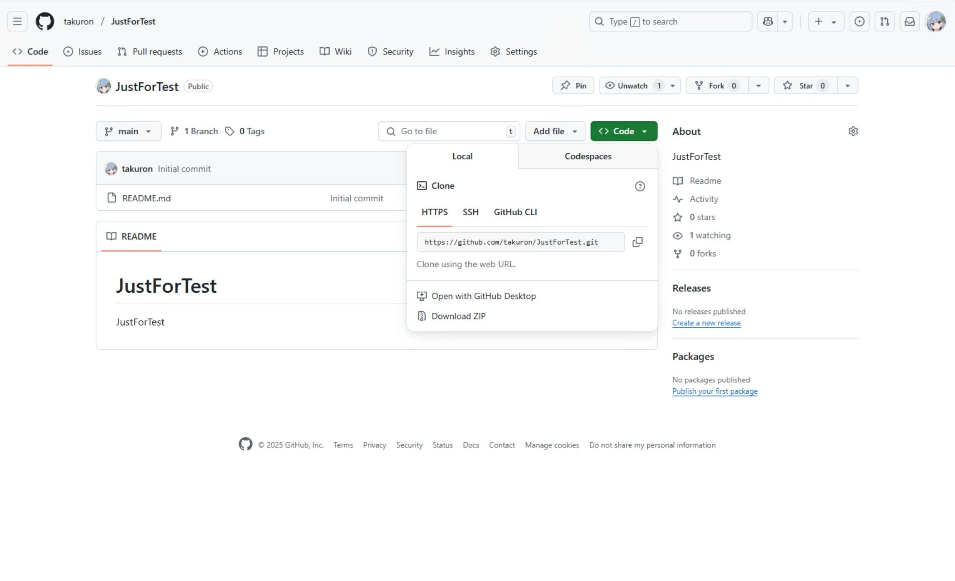Click the Initial commit message in README.md row
The image size is (955, 581).
357,198
